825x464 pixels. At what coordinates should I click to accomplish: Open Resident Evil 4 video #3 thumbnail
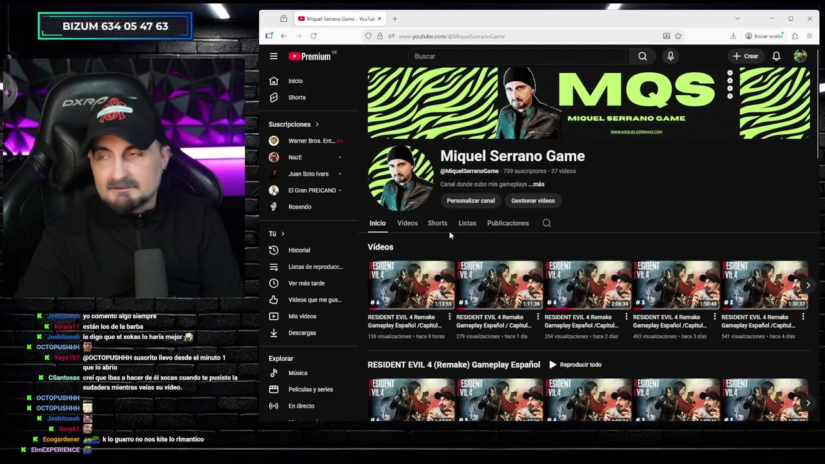coord(676,285)
